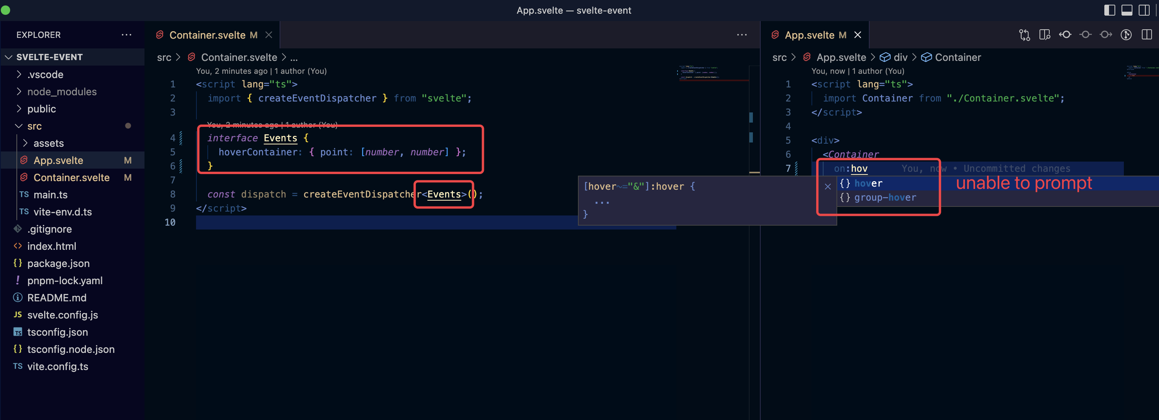The image size is (1159, 420).
Task: Click the previous change arrow icon
Action: [1065, 35]
